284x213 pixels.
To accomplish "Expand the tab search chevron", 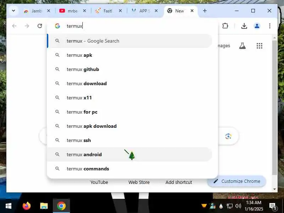I will [13, 11].
